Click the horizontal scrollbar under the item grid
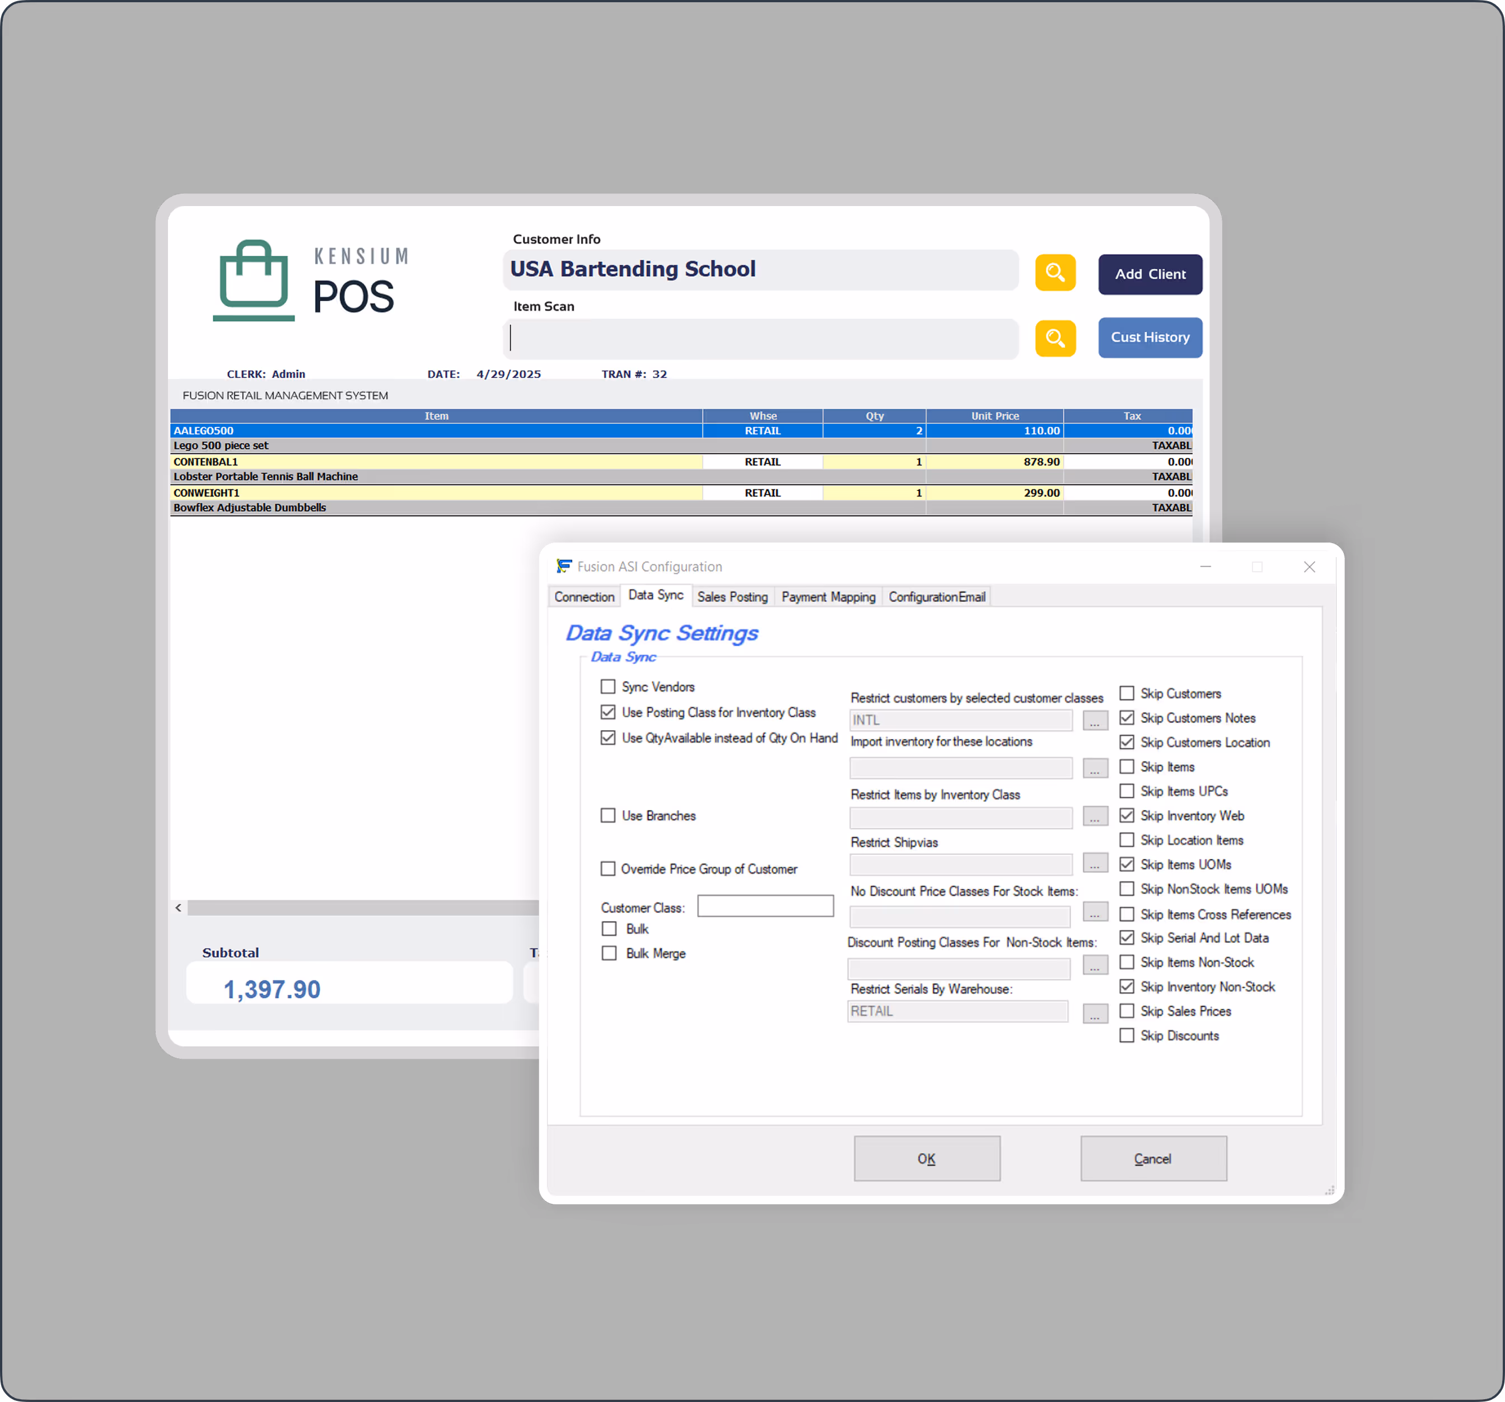This screenshot has height=1402, width=1505. pyautogui.click(x=363, y=908)
